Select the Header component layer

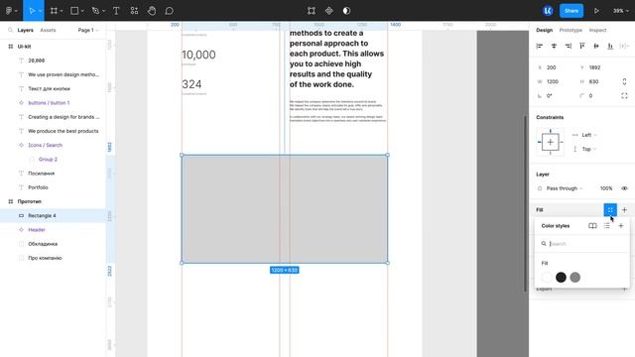pos(53,230)
